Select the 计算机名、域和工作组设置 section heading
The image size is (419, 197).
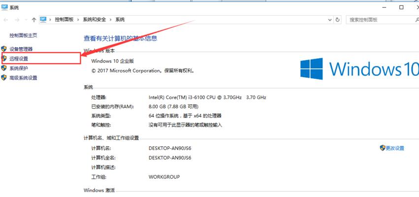pos(111,138)
